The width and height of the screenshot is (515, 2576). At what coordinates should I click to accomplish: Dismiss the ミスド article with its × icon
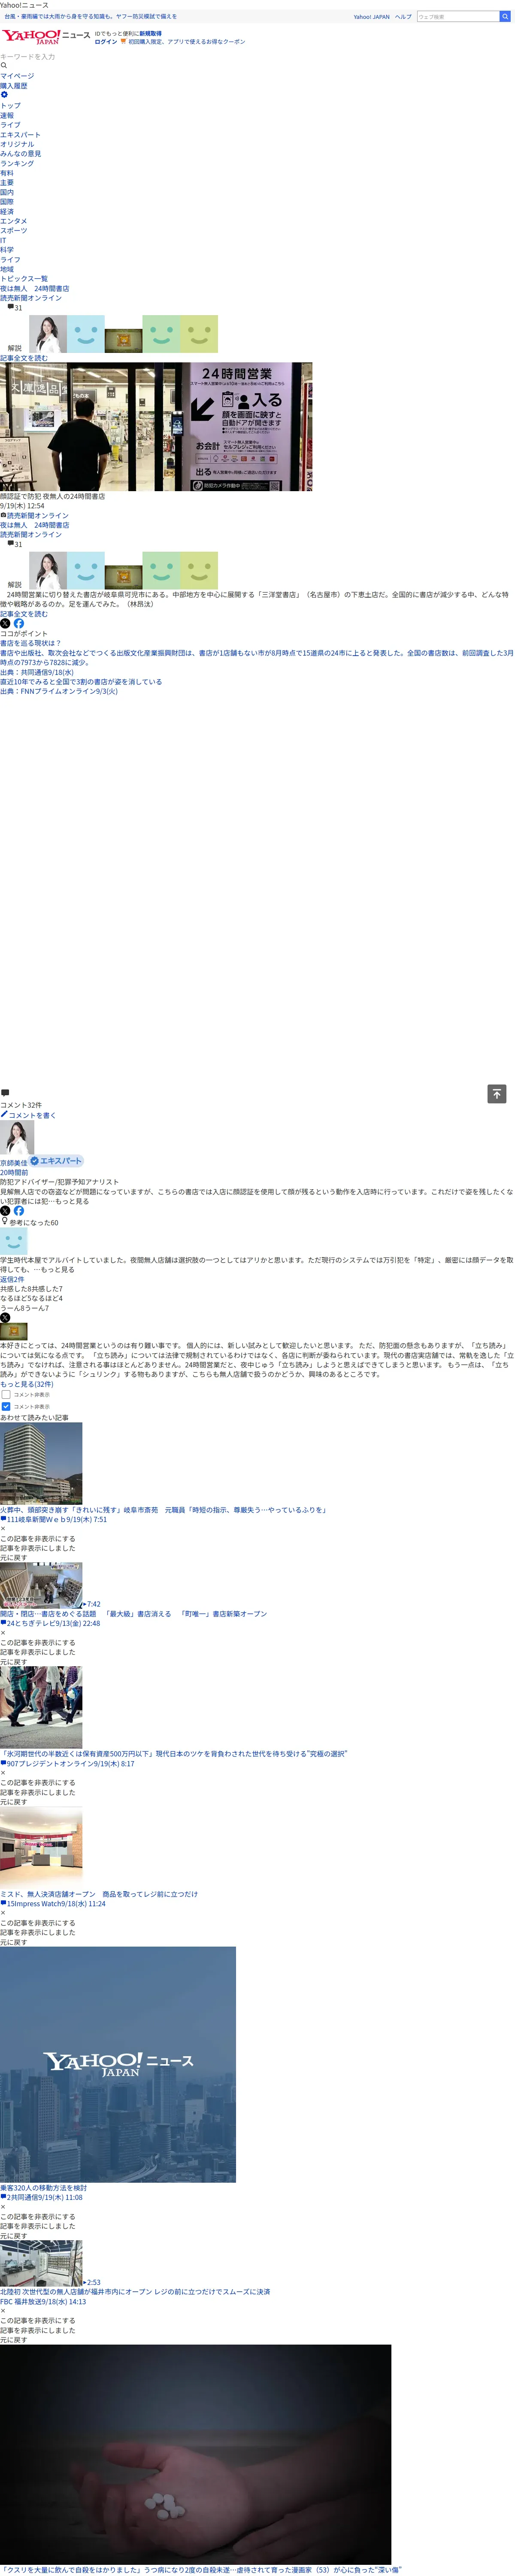(3, 1913)
